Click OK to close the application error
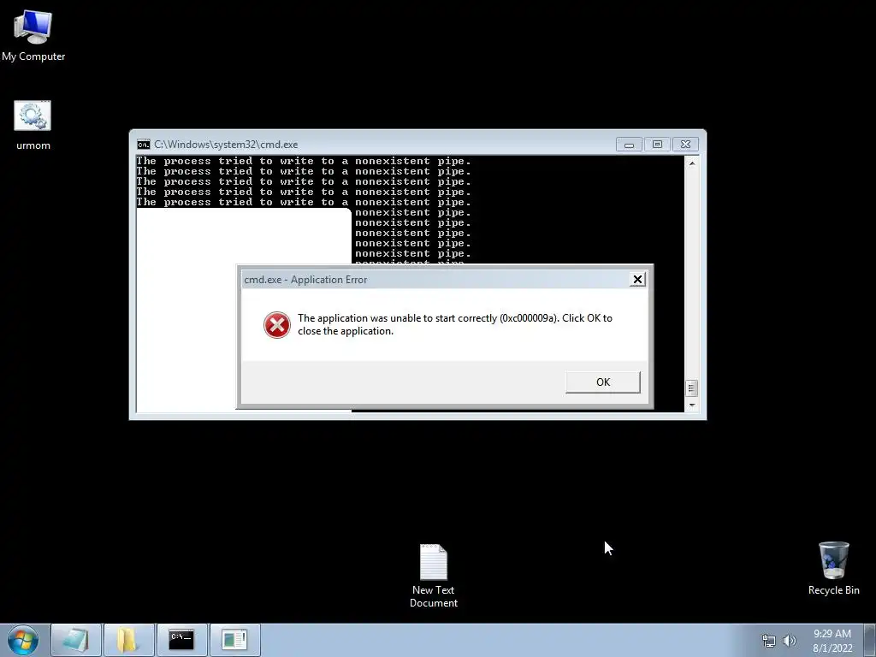 point(603,382)
